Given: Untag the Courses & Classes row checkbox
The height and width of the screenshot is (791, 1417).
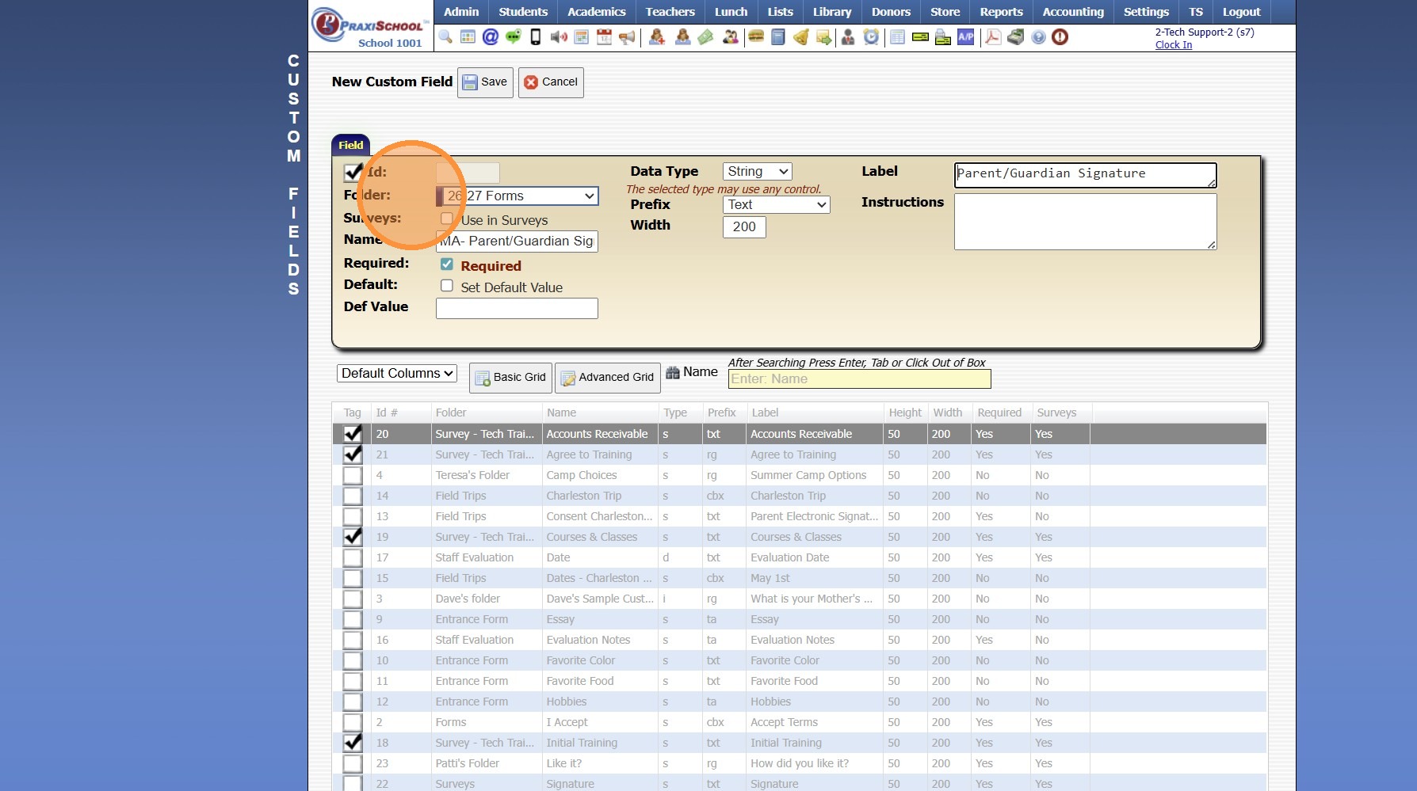Looking at the screenshot, I should coord(353,537).
